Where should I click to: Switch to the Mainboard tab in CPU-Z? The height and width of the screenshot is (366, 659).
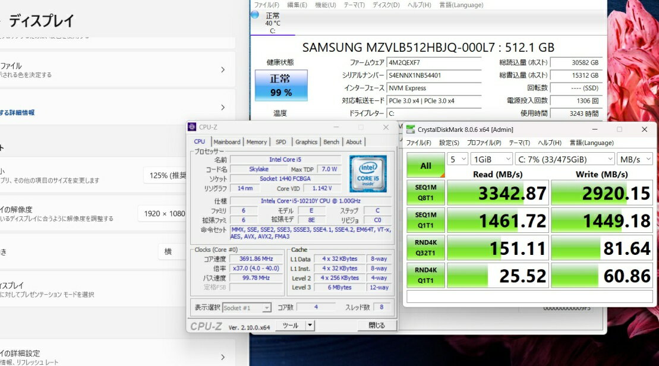click(227, 142)
